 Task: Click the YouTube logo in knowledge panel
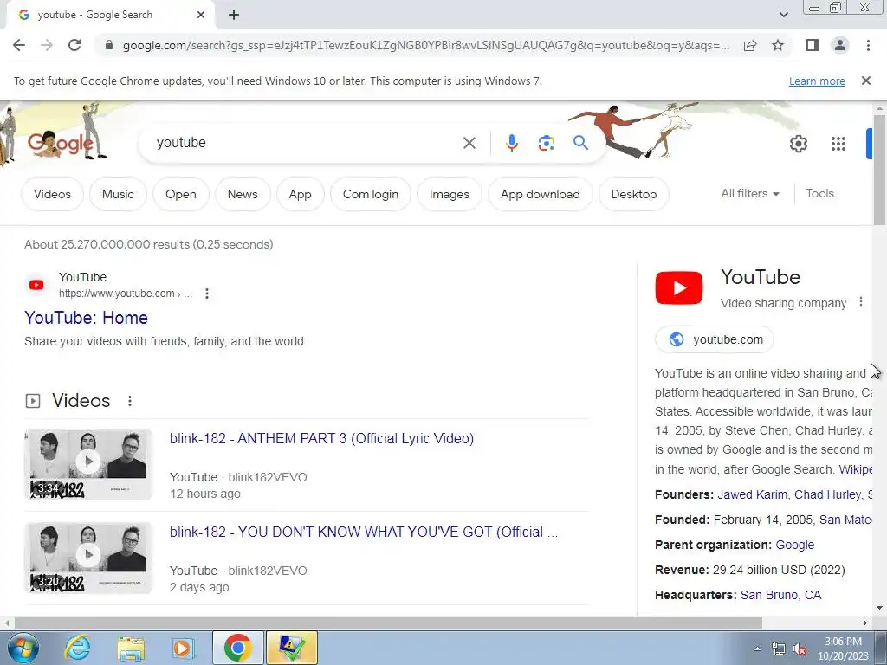(679, 287)
